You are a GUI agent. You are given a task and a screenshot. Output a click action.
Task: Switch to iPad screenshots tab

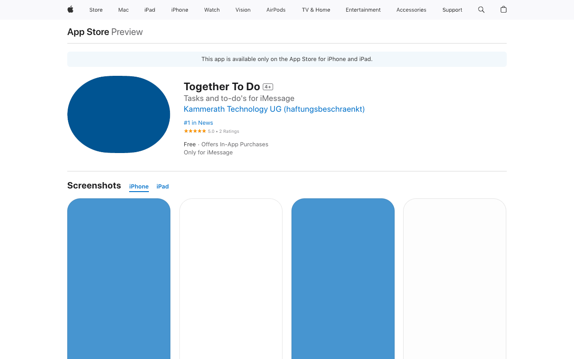coord(162,186)
